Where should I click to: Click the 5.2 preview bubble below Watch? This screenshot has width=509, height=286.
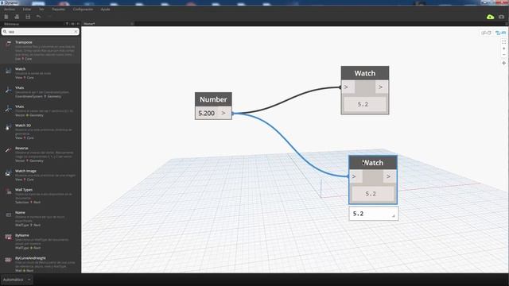[x=373, y=214]
